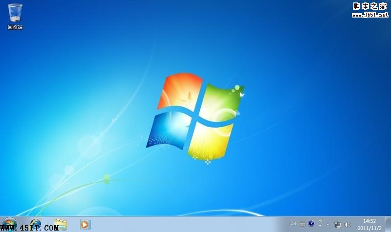Launch Internet Explorer from the taskbar
The height and width of the screenshot is (232, 391).
[36, 225]
